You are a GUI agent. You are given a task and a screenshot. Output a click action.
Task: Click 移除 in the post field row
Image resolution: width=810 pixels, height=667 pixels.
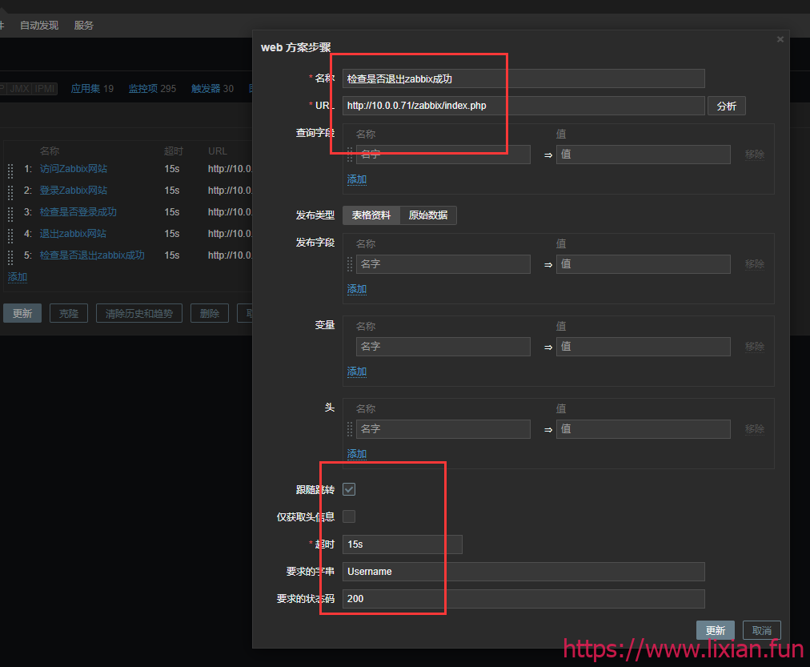(754, 264)
